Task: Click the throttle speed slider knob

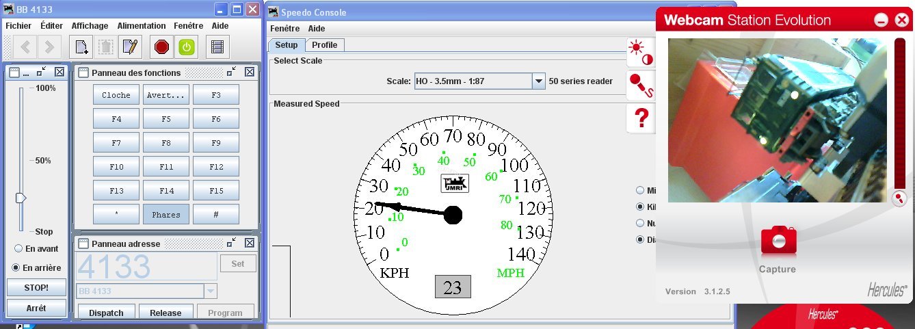Action: pyautogui.click(x=21, y=198)
